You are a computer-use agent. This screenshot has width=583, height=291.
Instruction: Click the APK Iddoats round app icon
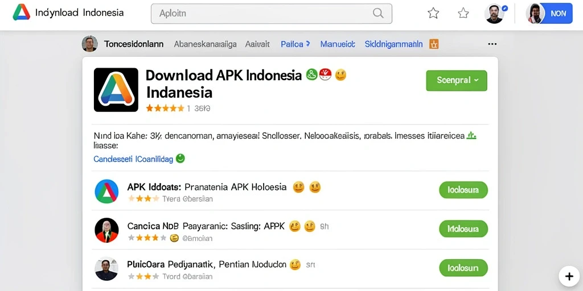point(106,192)
